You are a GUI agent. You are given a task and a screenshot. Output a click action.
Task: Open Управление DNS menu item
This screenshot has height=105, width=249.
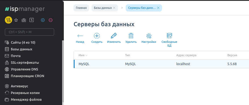(x=24, y=69)
